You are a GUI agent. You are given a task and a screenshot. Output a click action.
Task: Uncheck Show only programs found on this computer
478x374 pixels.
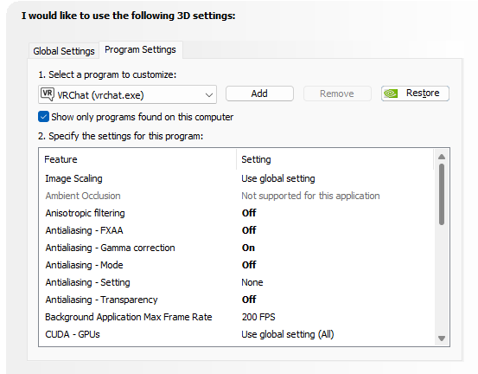(x=43, y=117)
